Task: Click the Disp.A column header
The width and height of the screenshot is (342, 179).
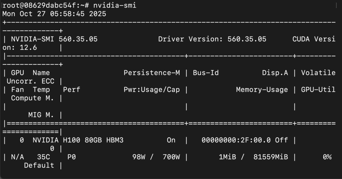Action: [275, 73]
